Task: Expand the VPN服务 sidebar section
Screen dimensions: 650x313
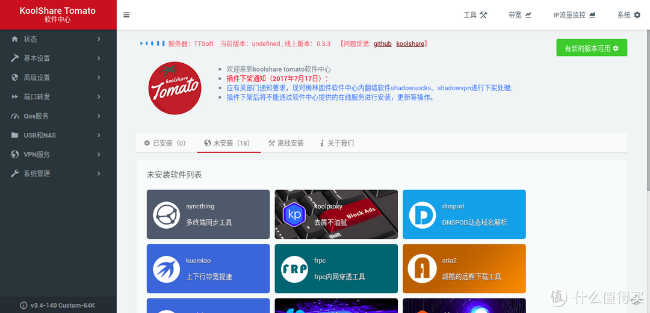Action: pos(58,155)
